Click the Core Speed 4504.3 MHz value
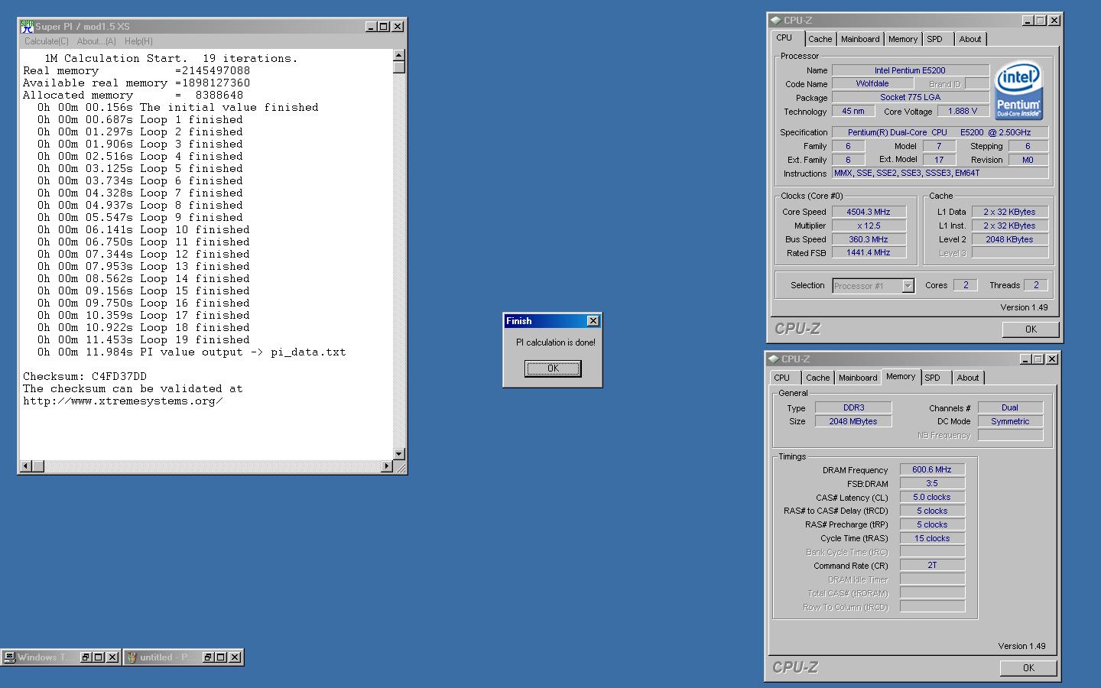This screenshot has height=688, width=1101. [869, 212]
